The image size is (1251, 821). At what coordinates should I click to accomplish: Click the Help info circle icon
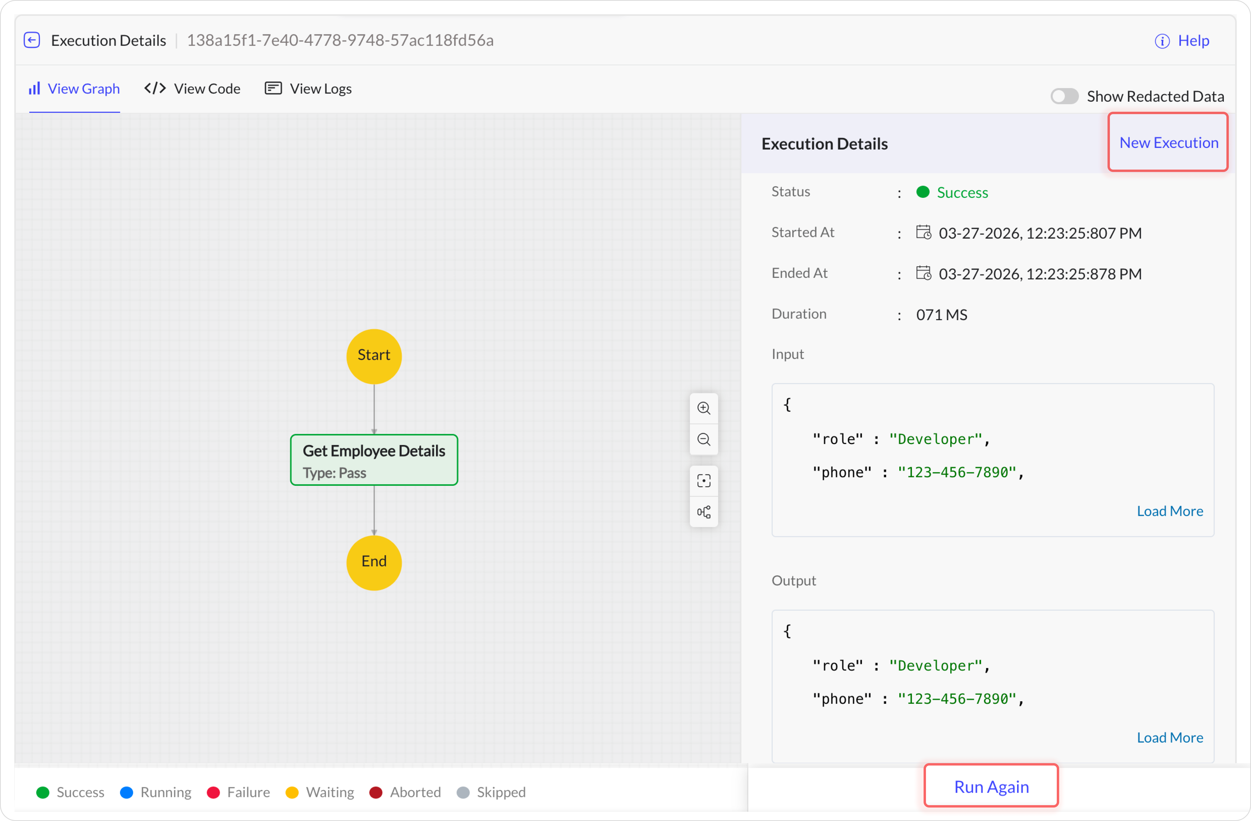[x=1162, y=41]
